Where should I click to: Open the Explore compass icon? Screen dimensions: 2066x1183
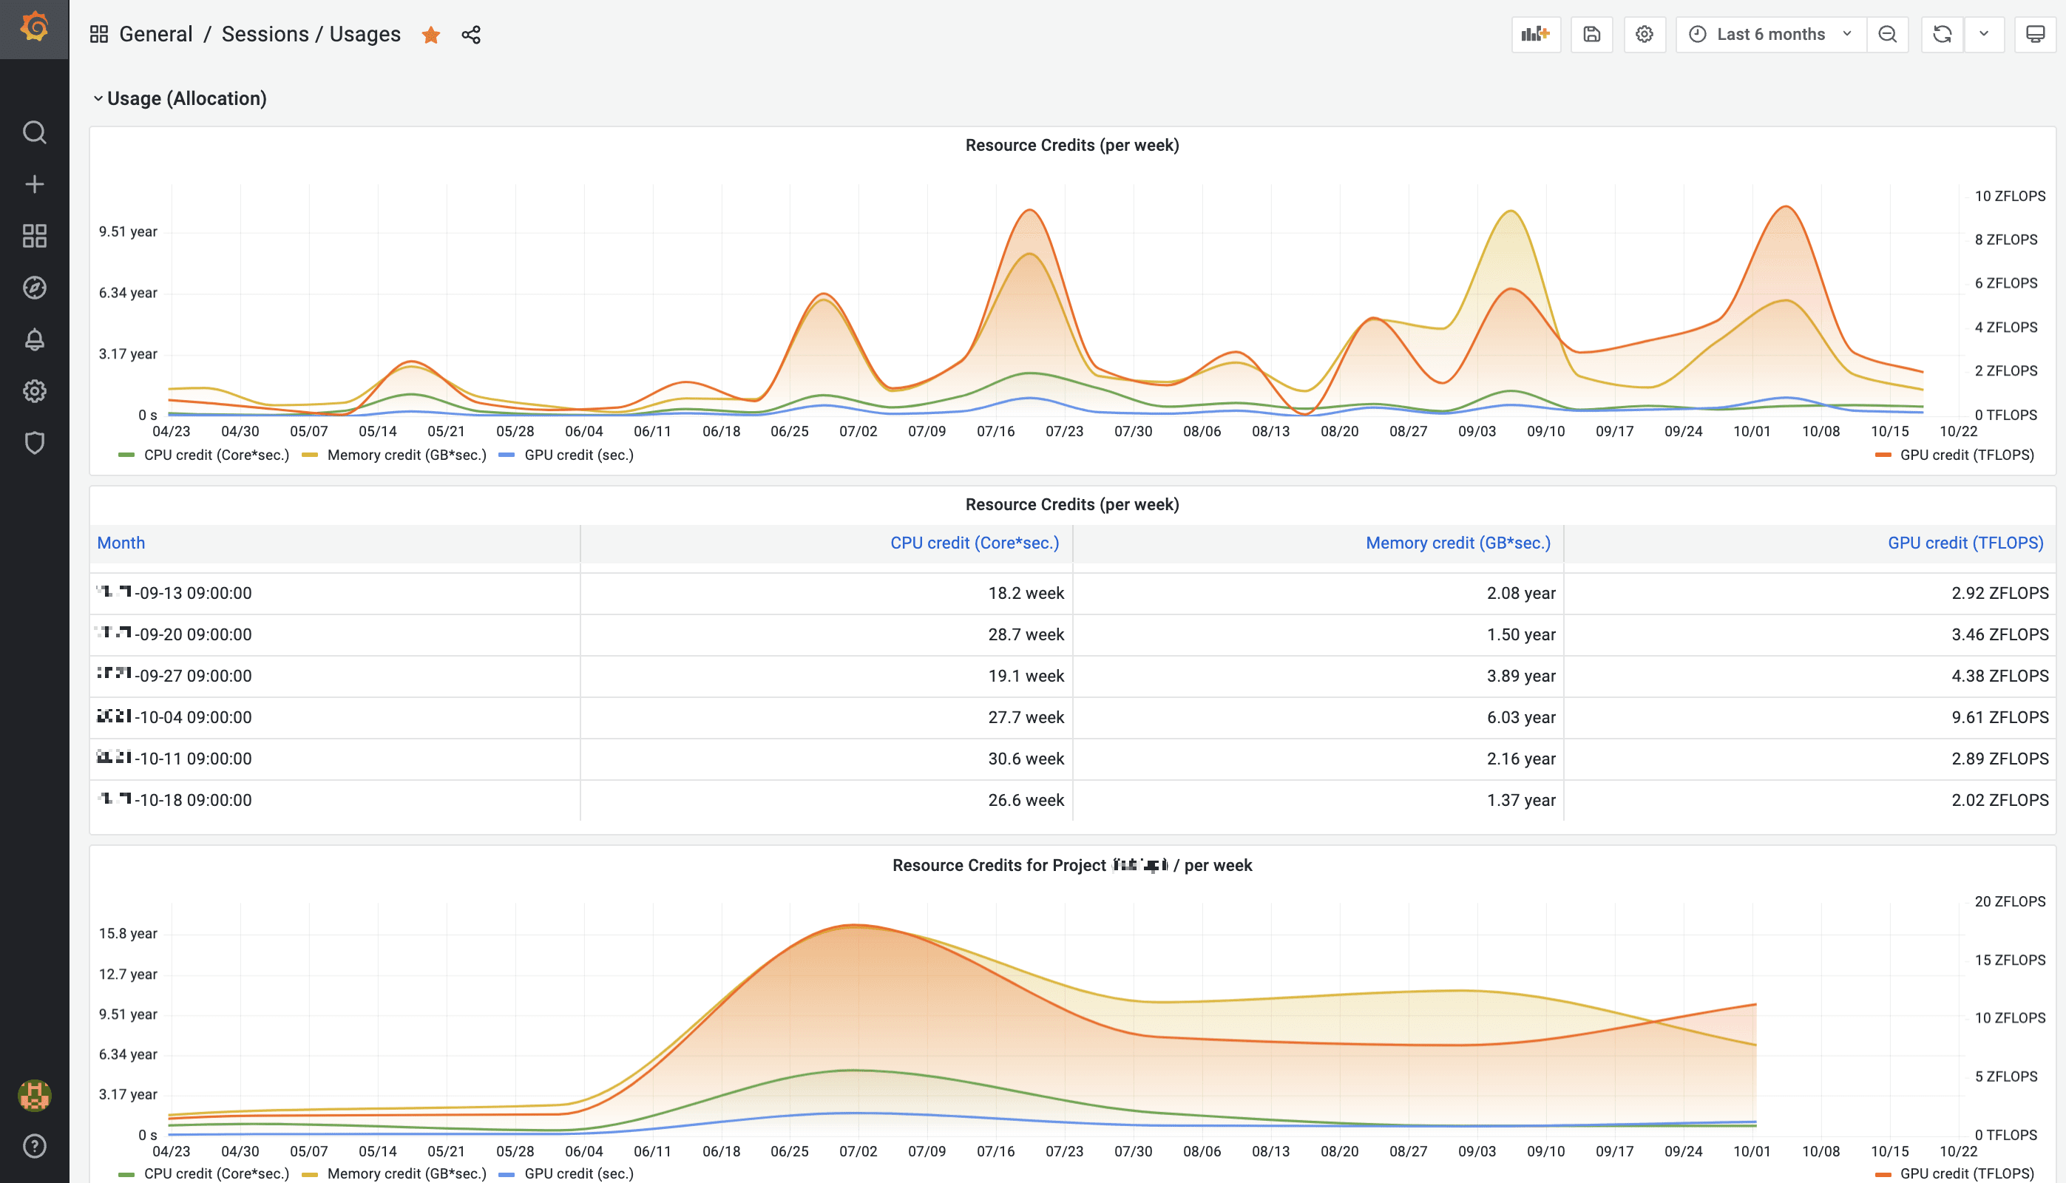coord(34,288)
